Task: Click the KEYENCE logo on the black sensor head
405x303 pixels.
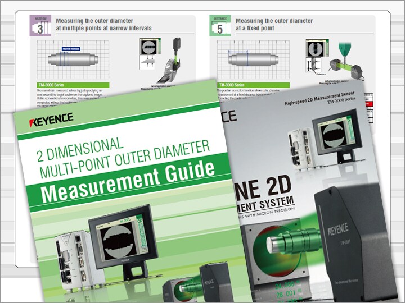Action: click(338, 229)
